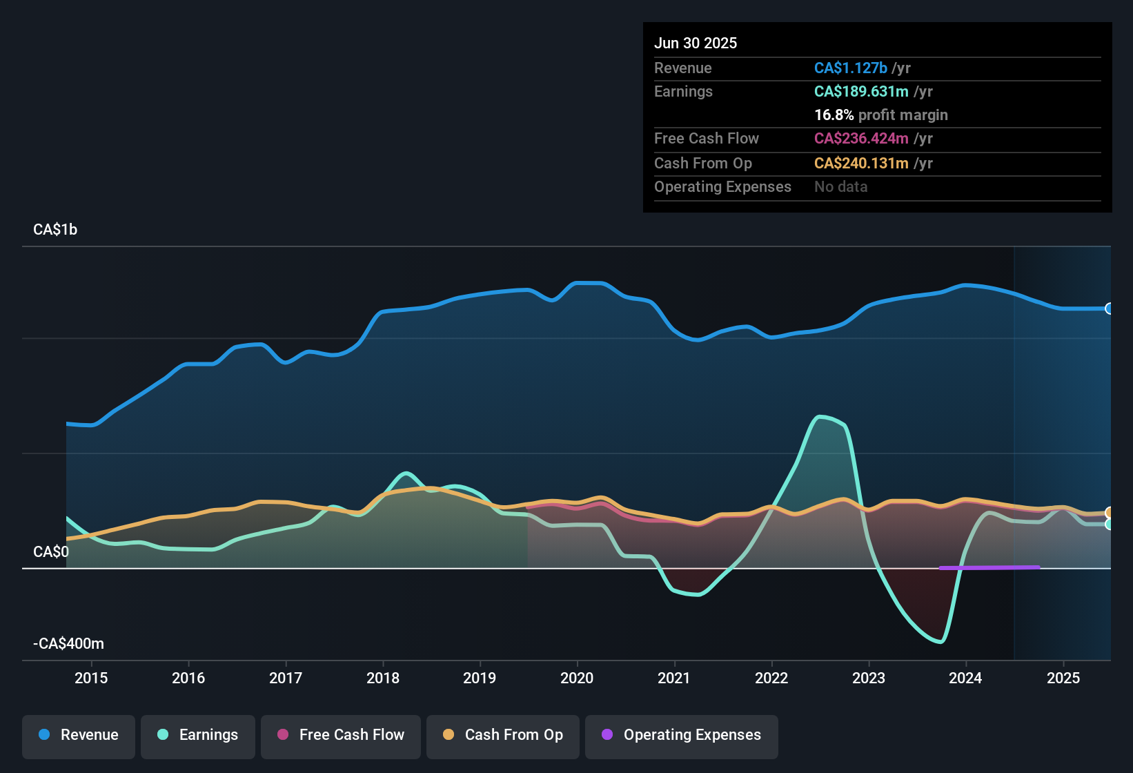Viewport: 1133px width, 773px height.
Task: Click the teal Earnings legend dot
Action: pos(163,734)
